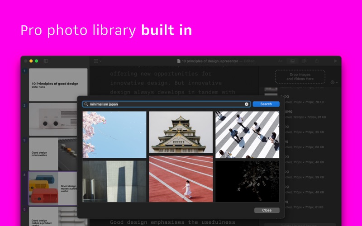Start presentation with play icon
The image size is (362, 226).
pyautogui.click(x=335, y=61)
